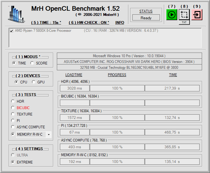Image resolution: width=210 pixels, height=173 pixels.
Task: Click MEMORY R-W-C time 135,14 s
Action: (x=172, y=162)
